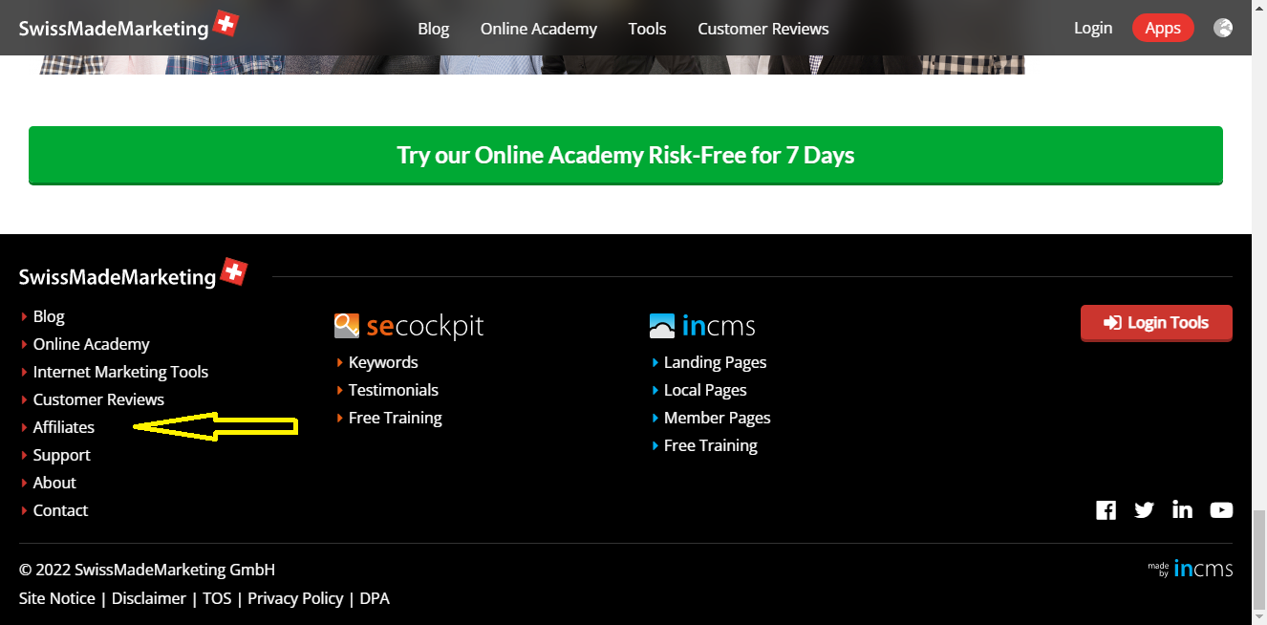This screenshot has height=625, width=1267.
Task: Click the '© 2022 SwissMadeMarketing GmbH' text
Action: (147, 570)
